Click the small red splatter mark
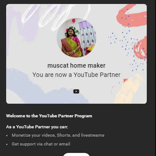156x156 pixels. [125, 80]
